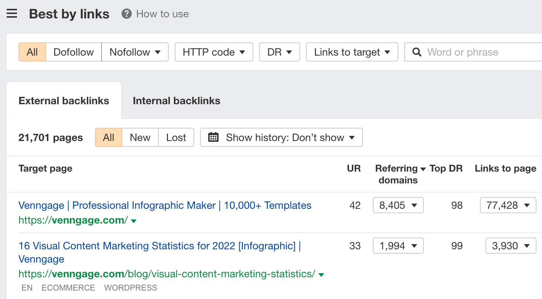The width and height of the screenshot is (542, 299).
Task: Open URL options caret under venngage.com homepage
Action: click(133, 221)
